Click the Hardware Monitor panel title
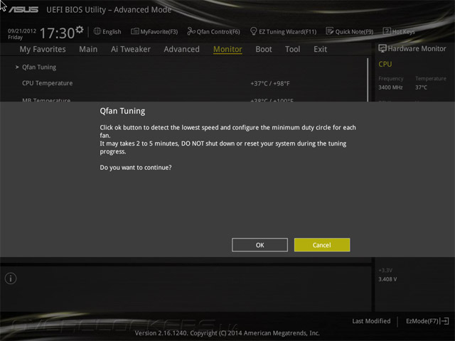The image size is (455, 341). pos(417,49)
